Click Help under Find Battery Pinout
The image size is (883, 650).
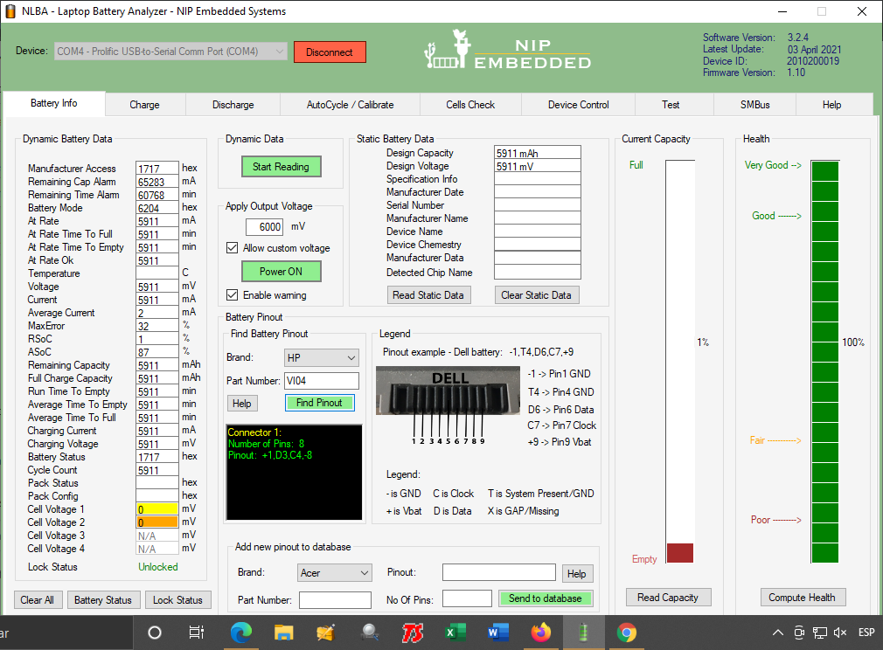tap(242, 404)
